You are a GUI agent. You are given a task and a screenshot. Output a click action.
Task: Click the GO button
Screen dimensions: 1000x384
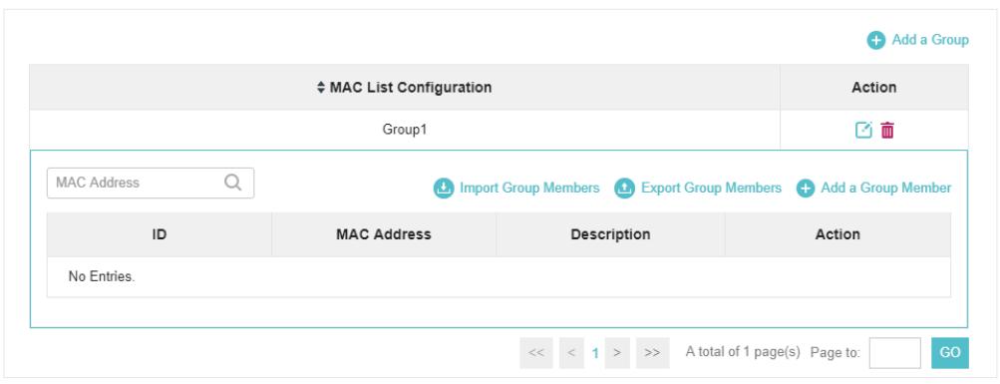coord(950,353)
